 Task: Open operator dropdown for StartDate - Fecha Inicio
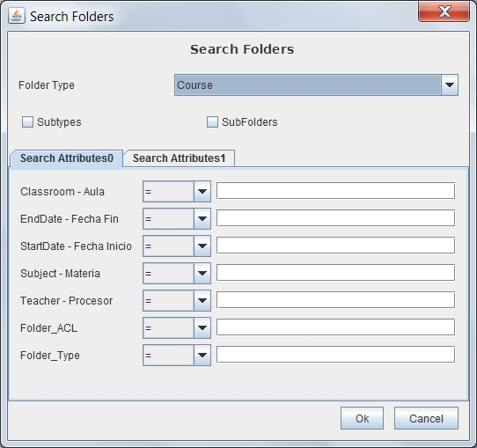[177, 246]
